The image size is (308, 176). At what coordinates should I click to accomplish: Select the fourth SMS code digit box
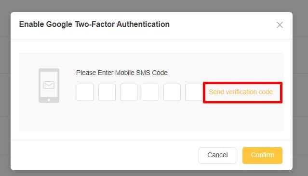click(x=150, y=92)
